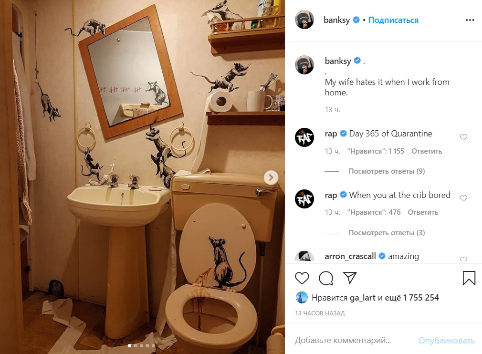Click the Подписаться follow link
Viewport: 482px width, 354px height.
393,20
